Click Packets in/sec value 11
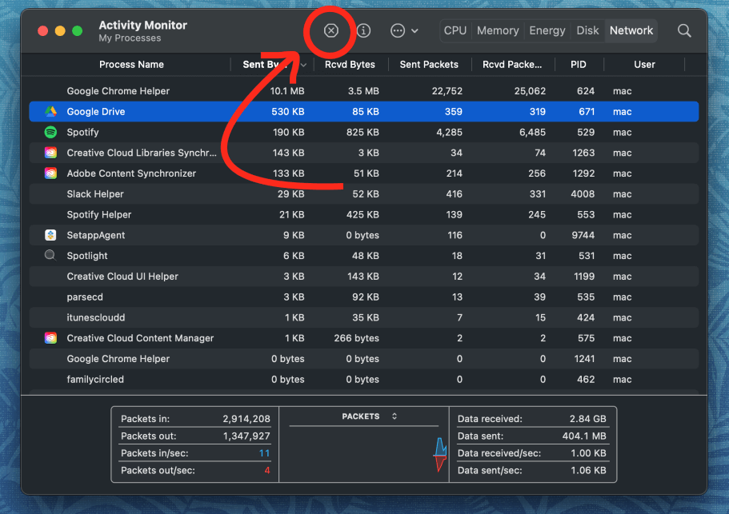Viewport: 729px width, 514px height. pos(264,453)
